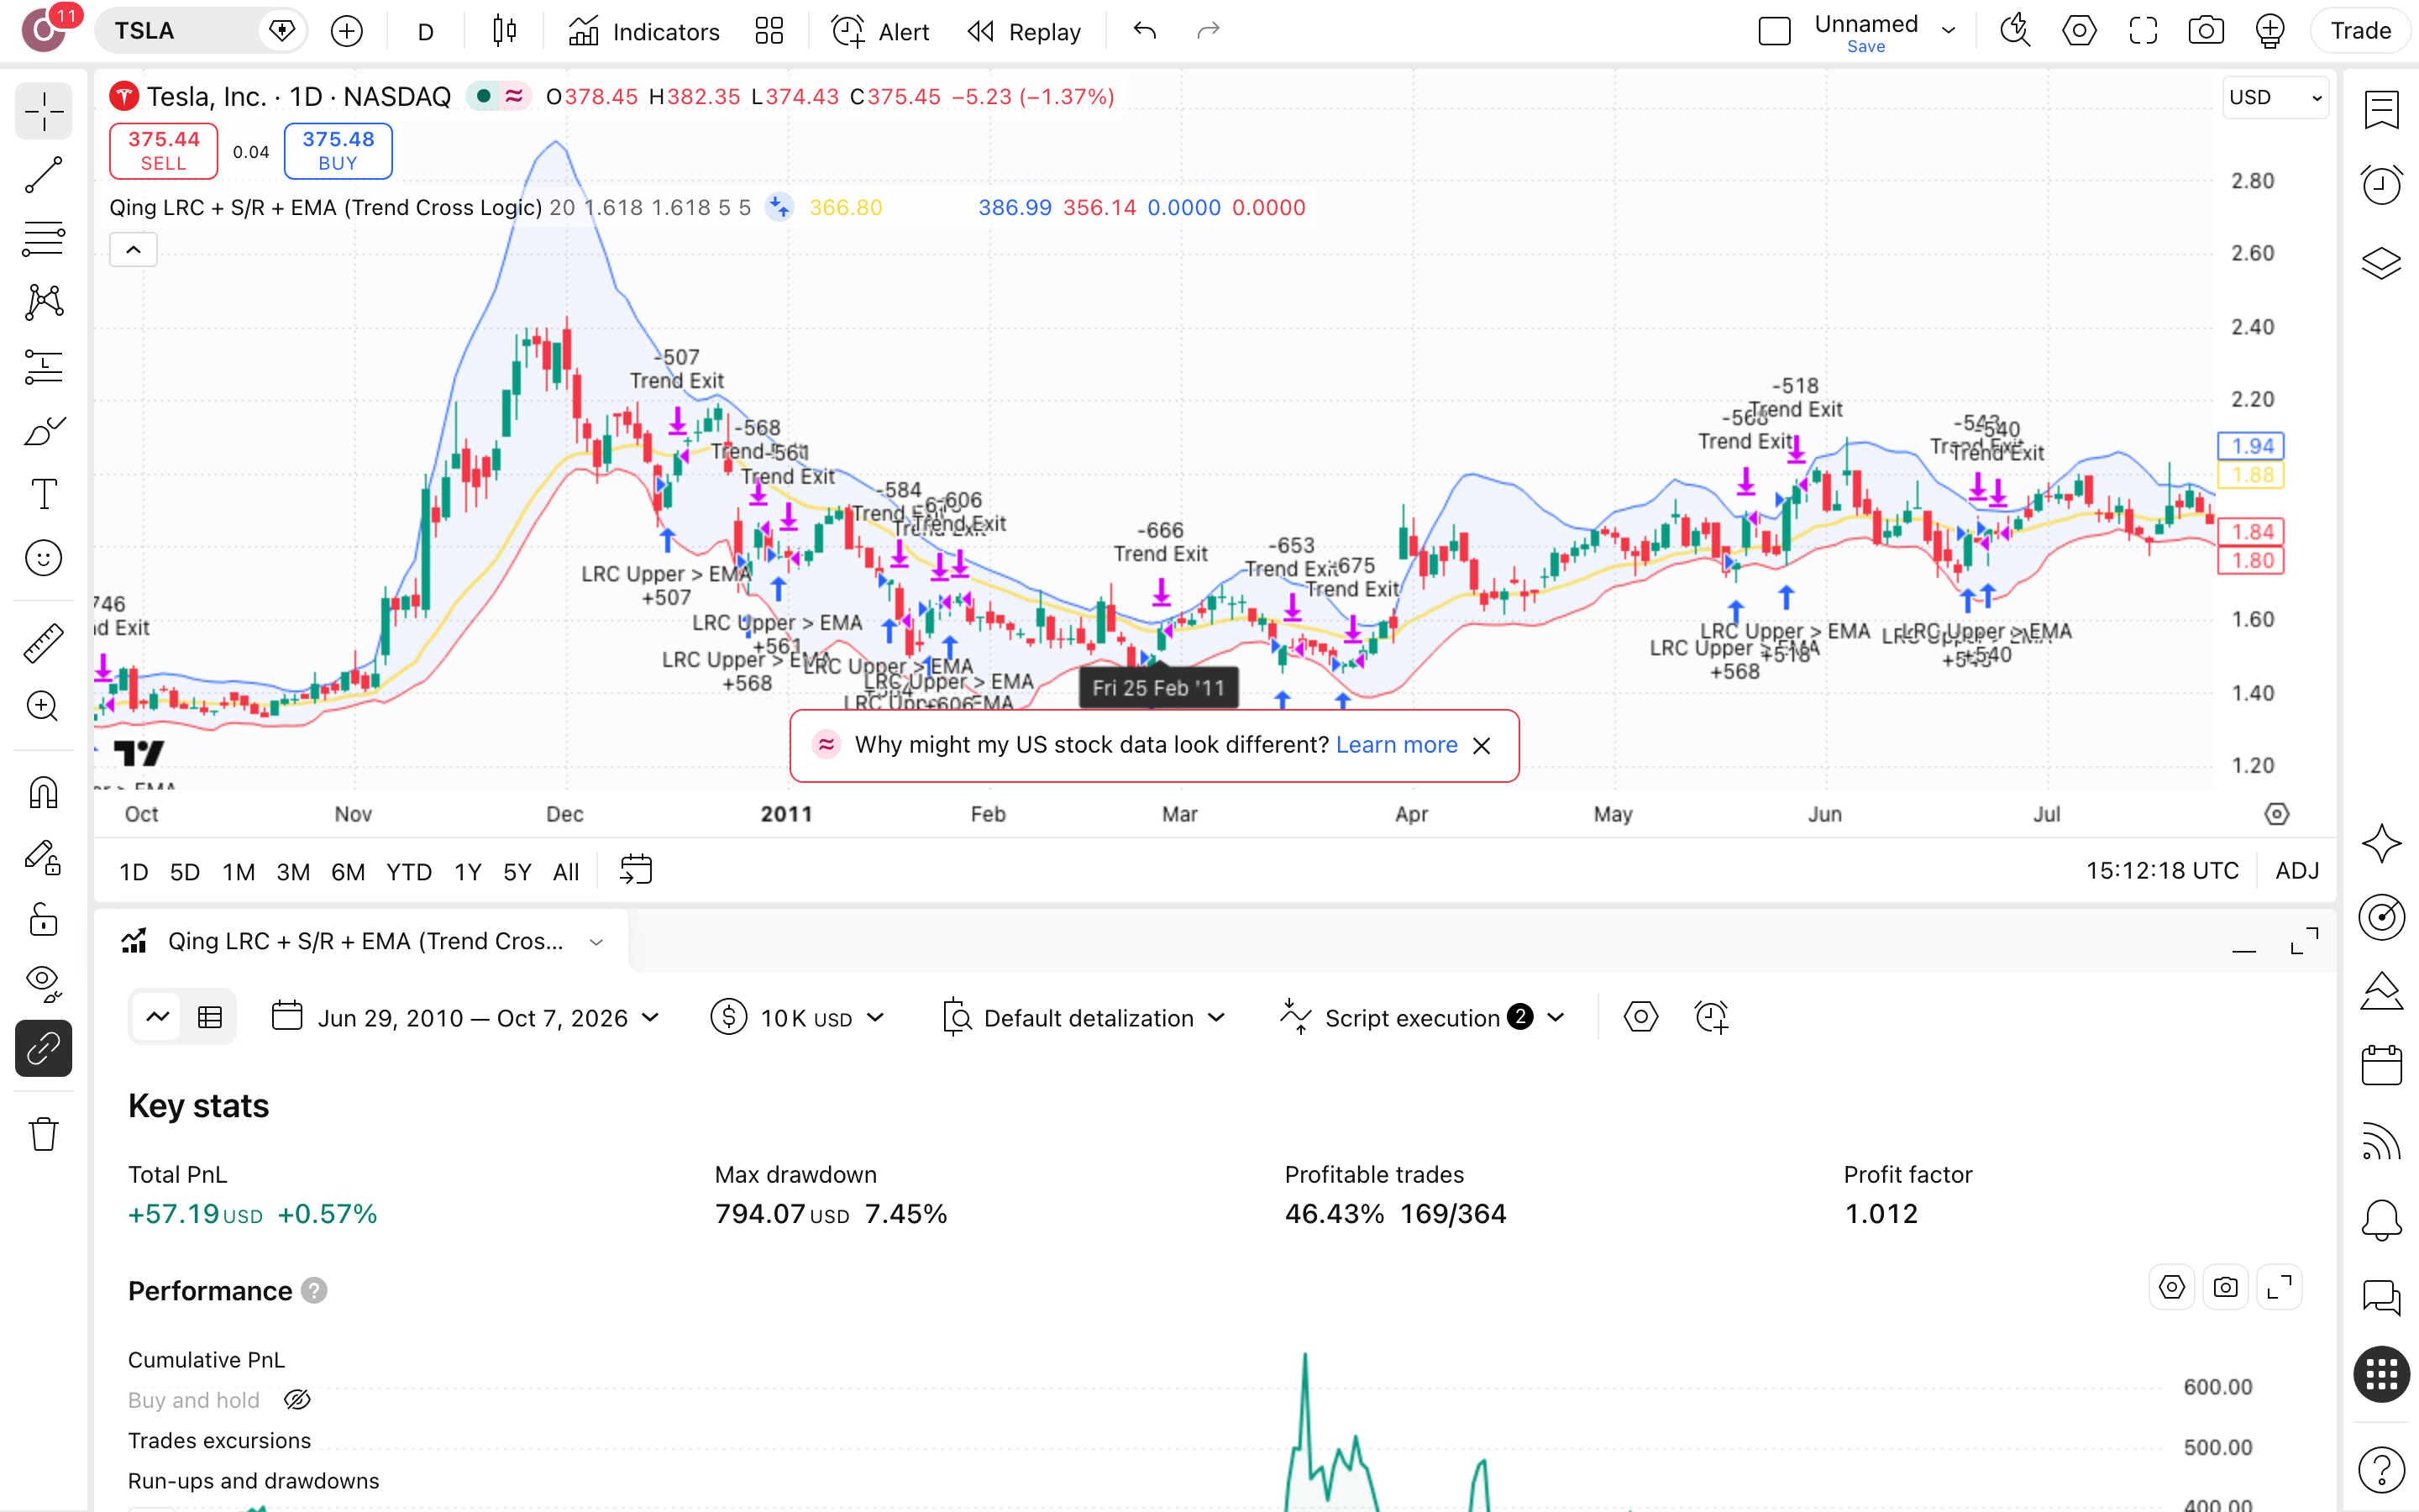Toggle Buy and hold visibility
The width and height of the screenshot is (2419, 1512).
pyautogui.click(x=296, y=1400)
